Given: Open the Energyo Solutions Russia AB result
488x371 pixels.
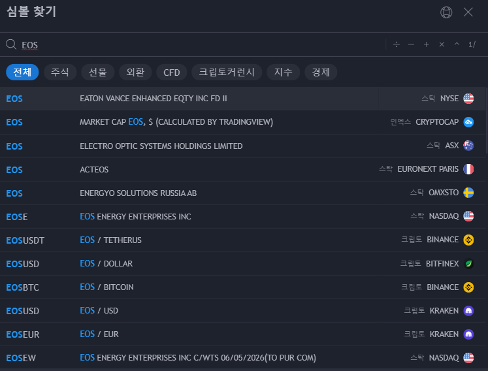Looking at the screenshot, I should point(243,193).
